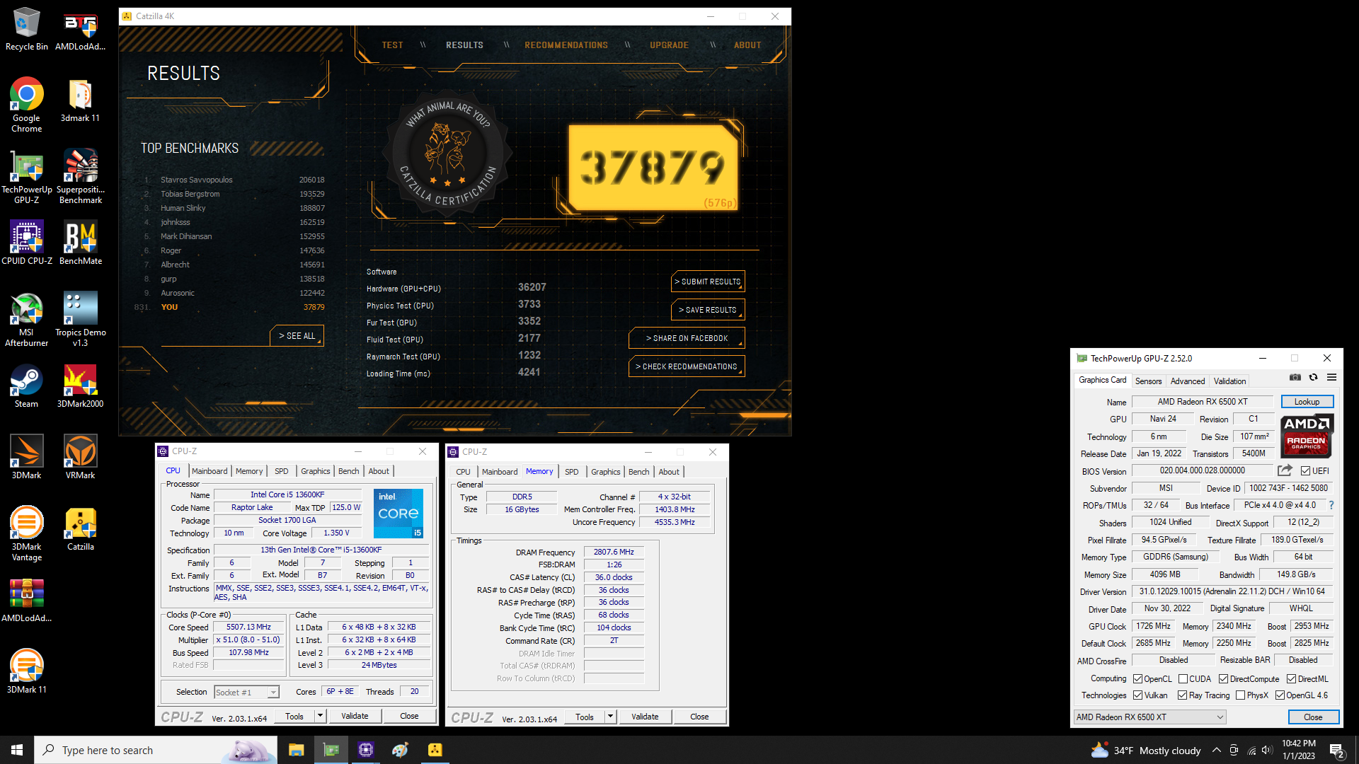Toggle the DirectCompute checkbox
This screenshot has width=1359, height=764.
pos(1223,679)
